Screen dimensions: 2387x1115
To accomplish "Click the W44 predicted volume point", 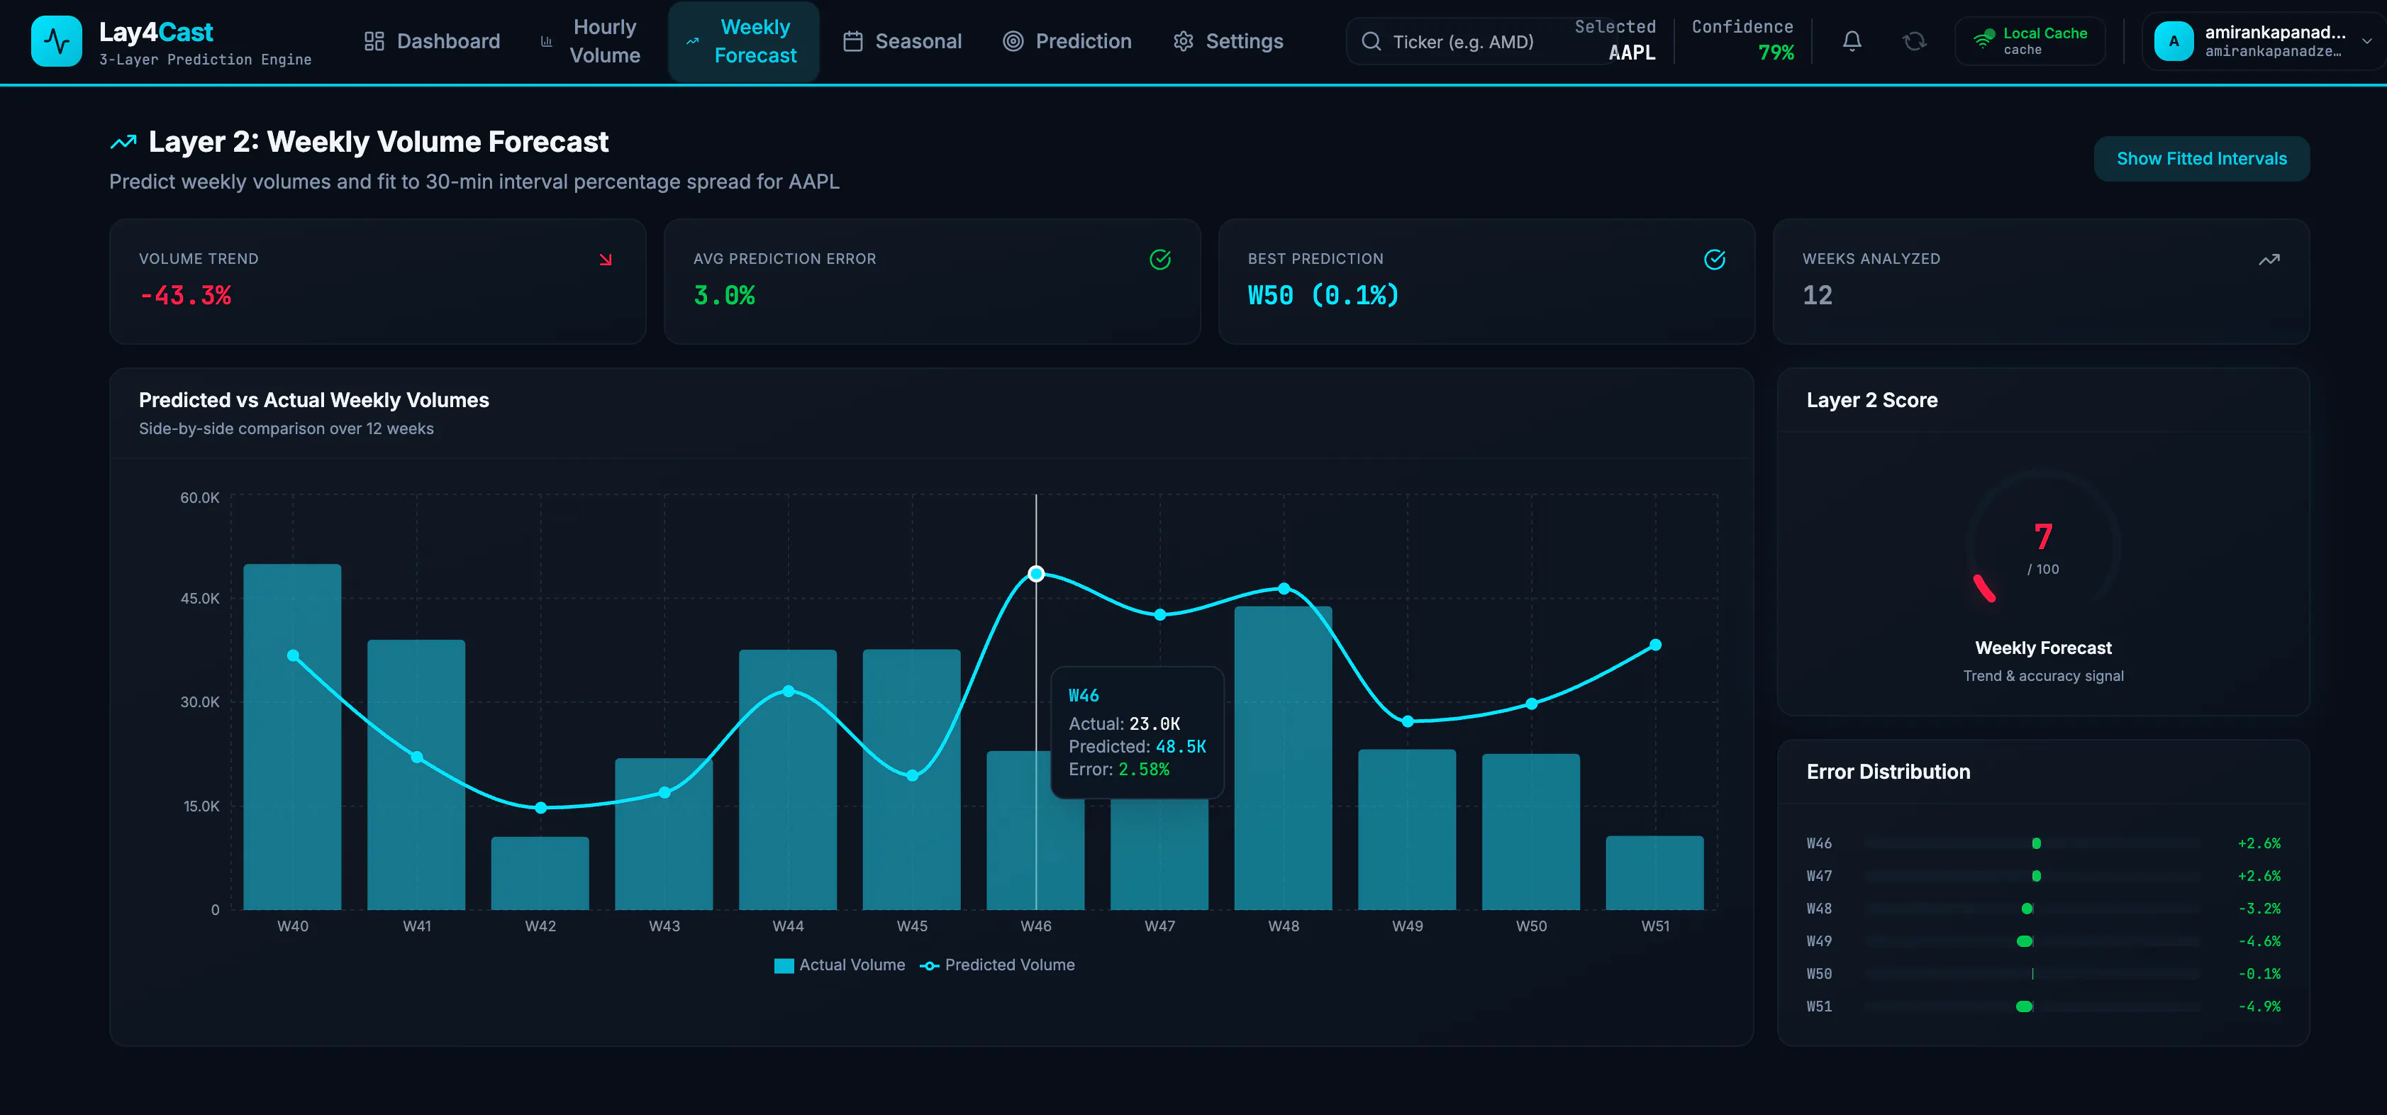I will 789,691.
